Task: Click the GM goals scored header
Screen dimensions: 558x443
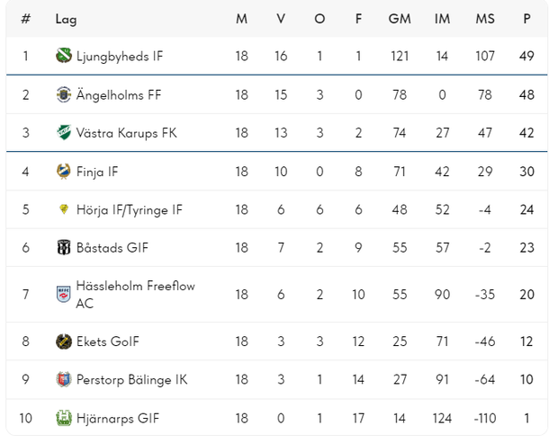Action: pyautogui.click(x=400, y=19)
